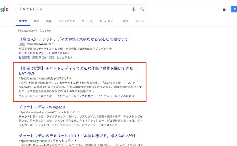Expand もっと見る dropdown in the ad
Viewport: 237px width, 146px height.
point(64,58)
